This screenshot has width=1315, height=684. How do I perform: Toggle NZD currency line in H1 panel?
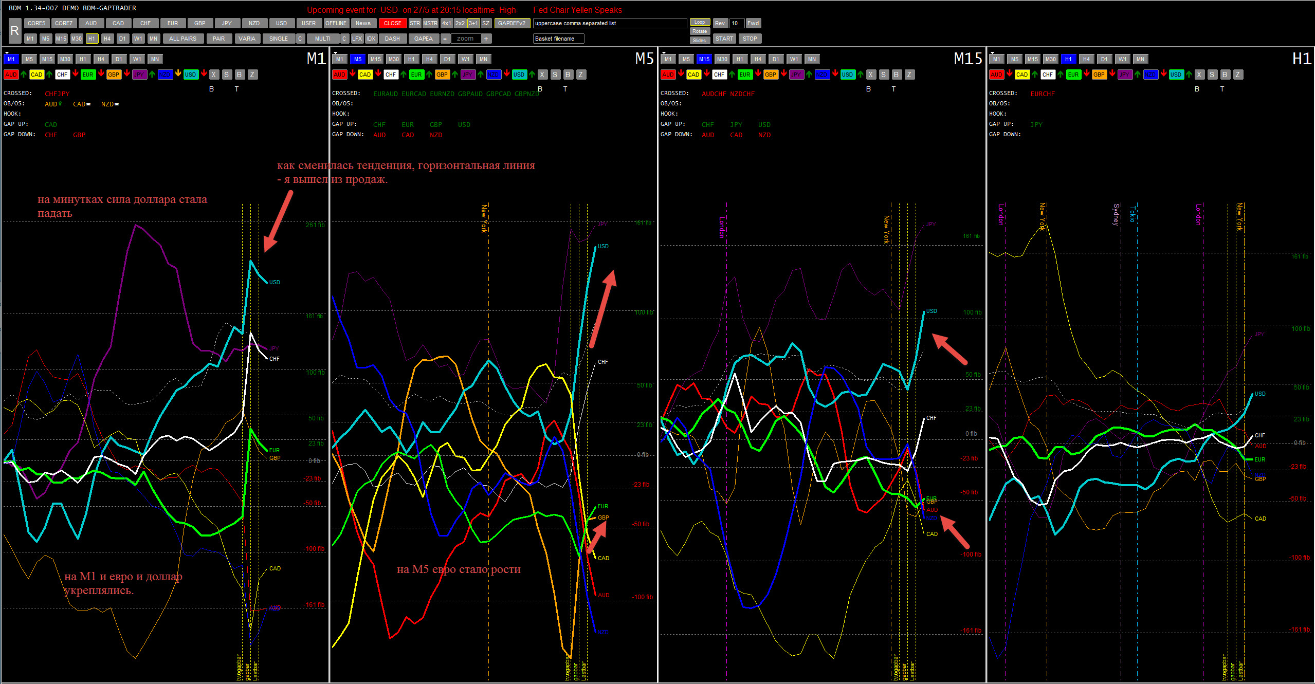pos(1150,75)
